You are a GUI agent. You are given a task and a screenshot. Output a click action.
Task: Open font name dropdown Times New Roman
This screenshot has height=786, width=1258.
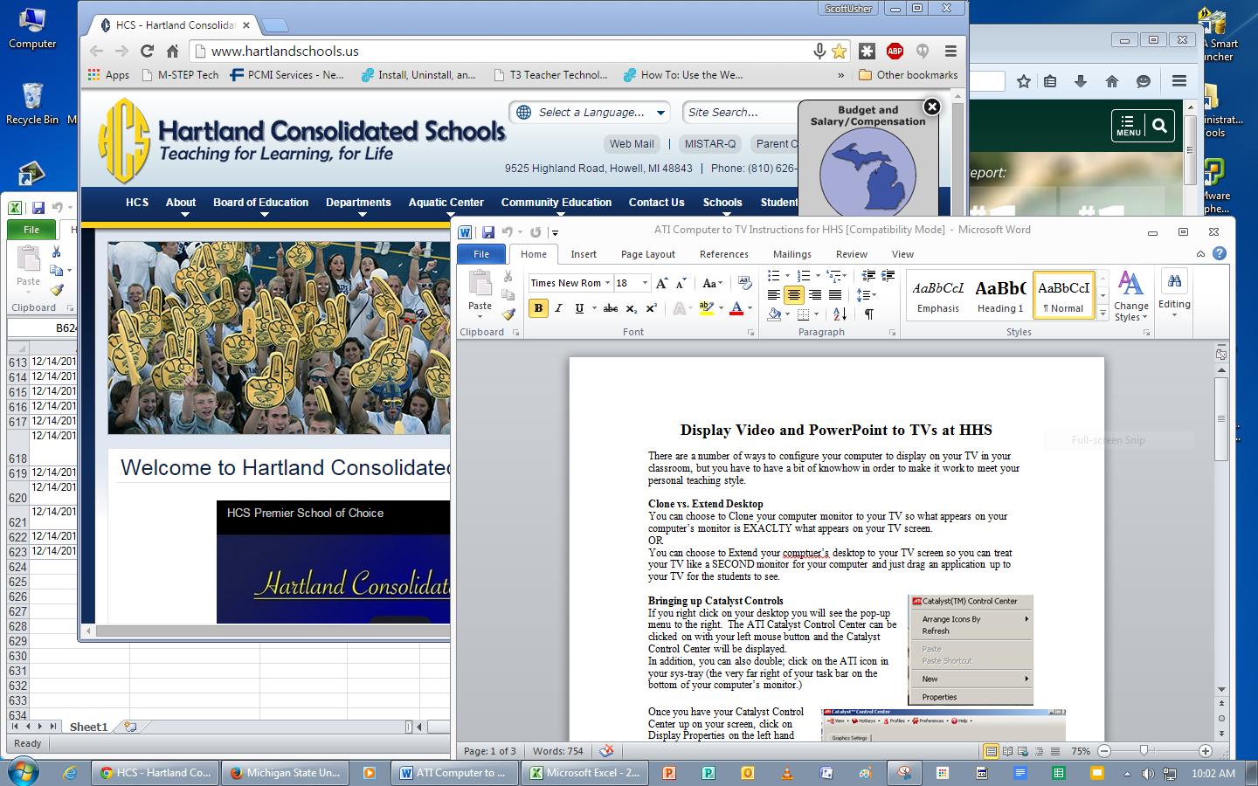pos(608,283)
